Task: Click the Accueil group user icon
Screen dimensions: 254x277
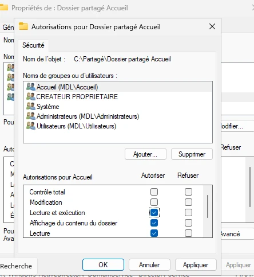Action: 31,87
